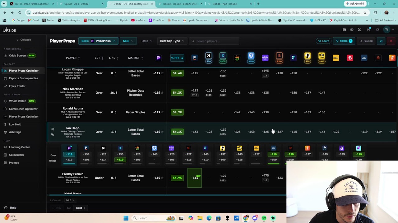The height and width of the screenshot is (223, 398).
Task: Open the Windows Start menu
Action: pos(126,218)
